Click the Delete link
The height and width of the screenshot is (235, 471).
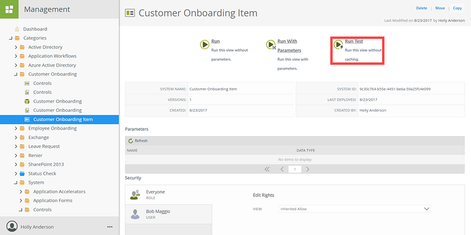pos(422,8)
